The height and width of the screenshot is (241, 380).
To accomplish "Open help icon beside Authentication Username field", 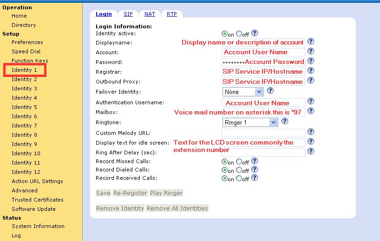I will point(311,101).
